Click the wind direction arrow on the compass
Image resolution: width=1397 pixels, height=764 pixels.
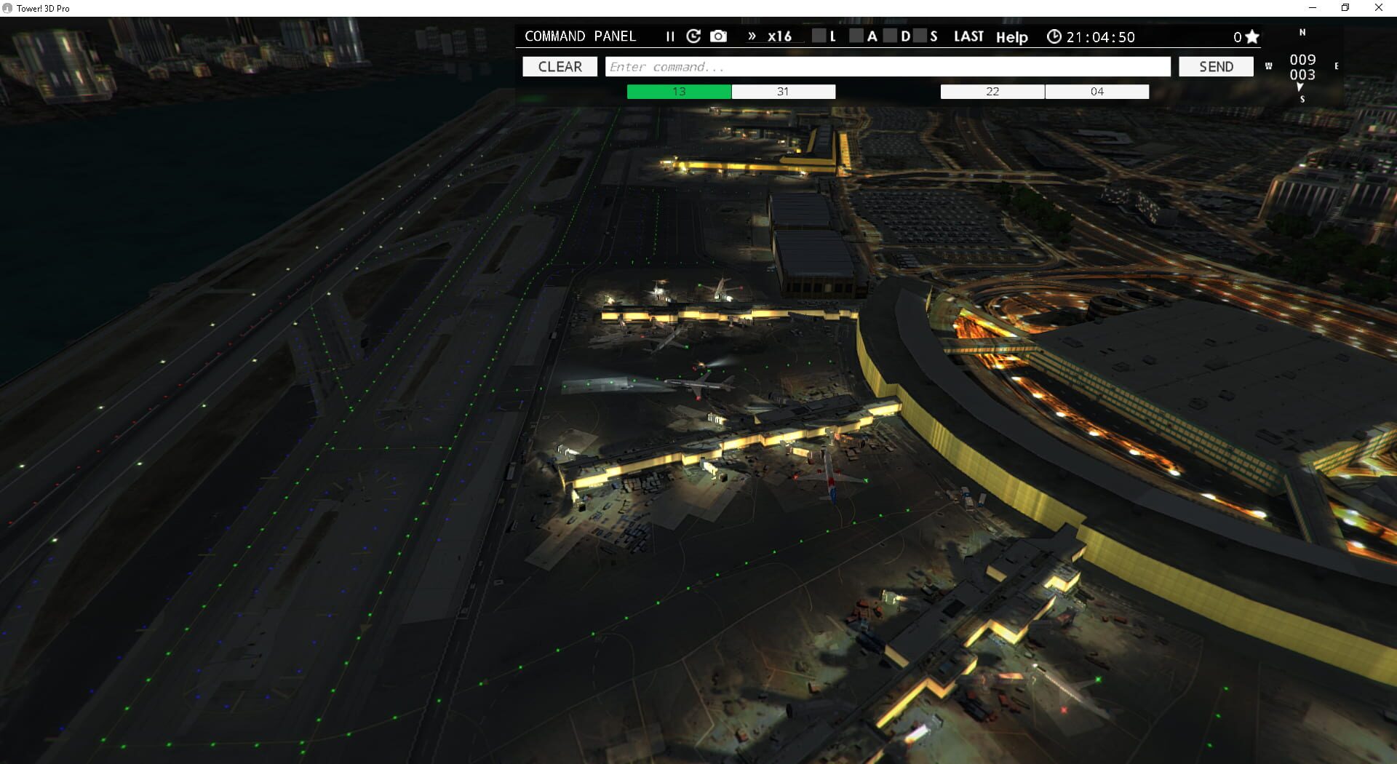pyautogui.click(x=1301, y=87)
